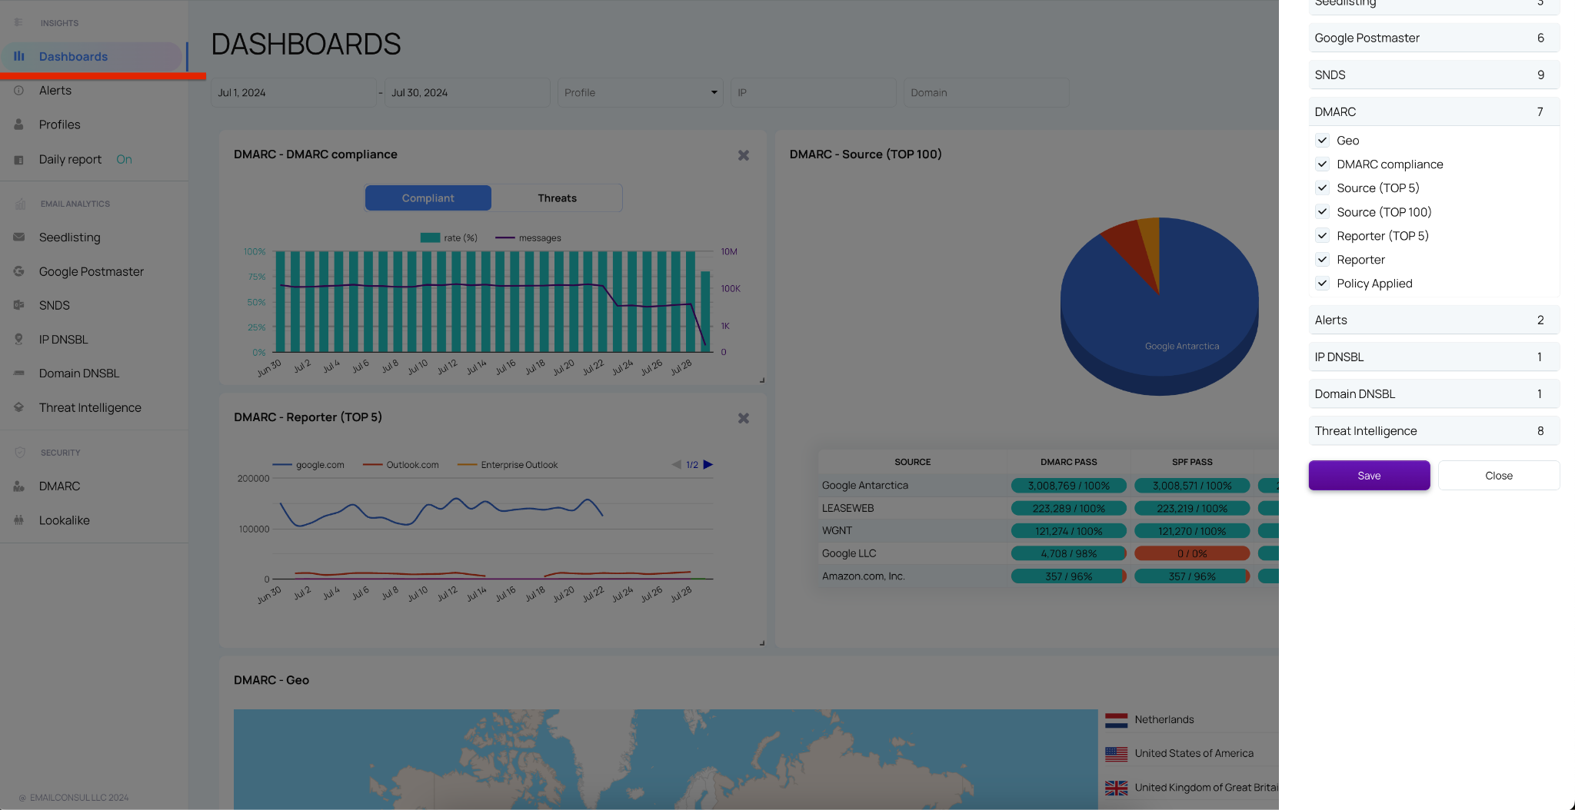This screenshot has width=1575, height=810.
Task: Open Seedlisting in sidebar menu
Action: (70, 237)
